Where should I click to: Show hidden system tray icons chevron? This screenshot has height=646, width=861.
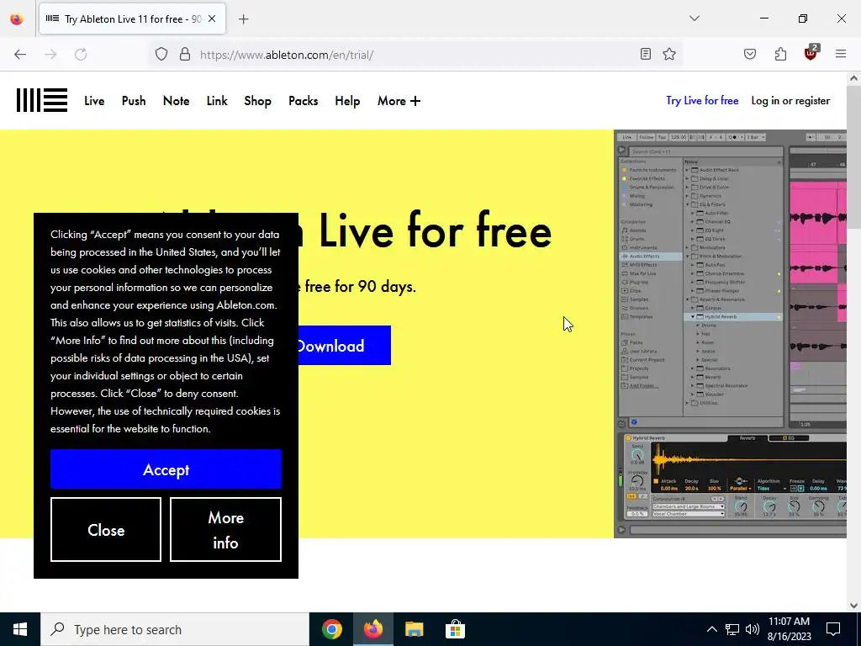711,629
